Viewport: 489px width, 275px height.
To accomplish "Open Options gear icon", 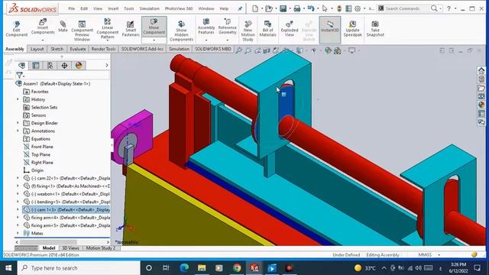I will 358,8.
